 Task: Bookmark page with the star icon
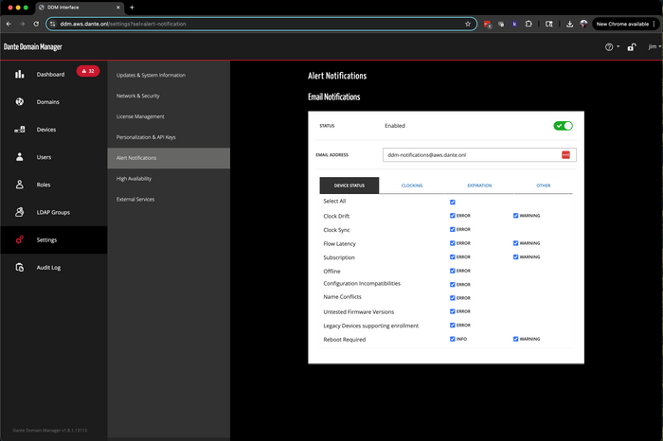(468, 24)
